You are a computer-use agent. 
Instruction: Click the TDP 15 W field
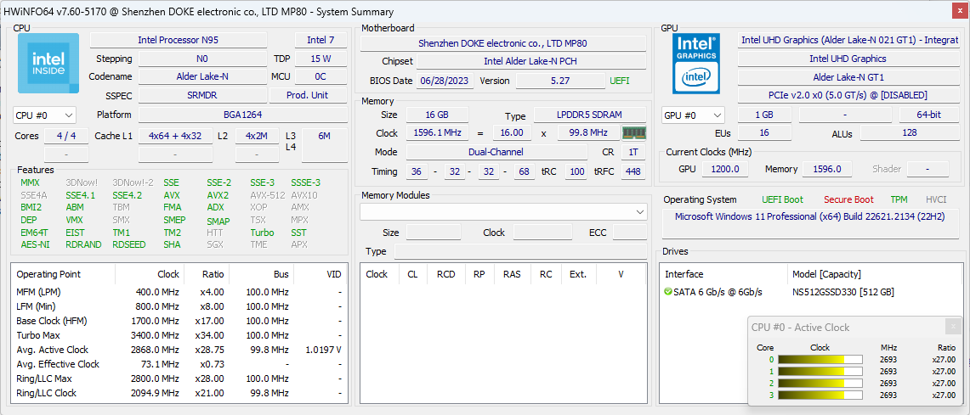click(320, 59)
